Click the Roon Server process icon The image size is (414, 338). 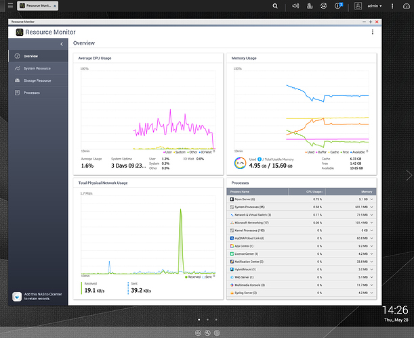click(232, 199)
